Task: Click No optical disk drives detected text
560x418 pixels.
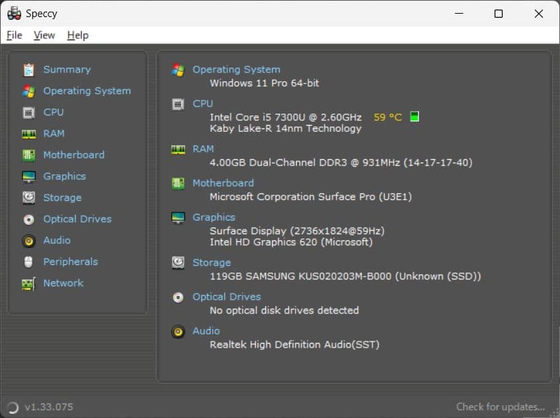Action: 284,310
